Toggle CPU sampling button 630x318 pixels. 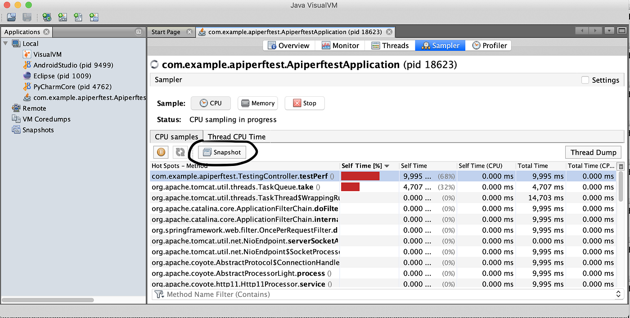click(x=211, y=103)
